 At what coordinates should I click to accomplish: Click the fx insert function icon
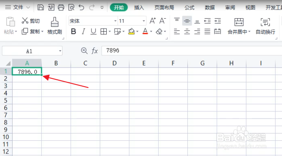[95, 51]
